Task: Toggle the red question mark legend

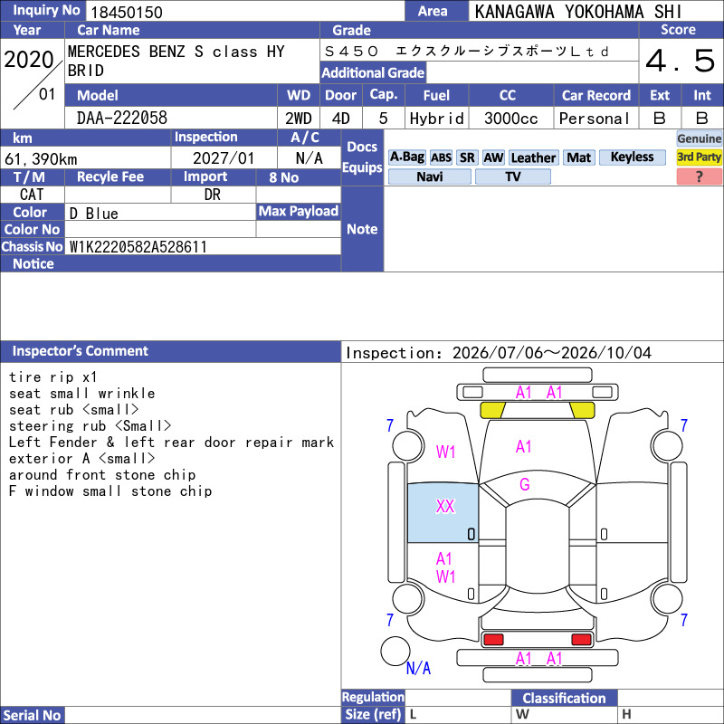Action: click(699, 176)
